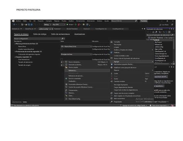183x141 pixels.
Task: Open the Archivo menu
Action: (18, 21)
